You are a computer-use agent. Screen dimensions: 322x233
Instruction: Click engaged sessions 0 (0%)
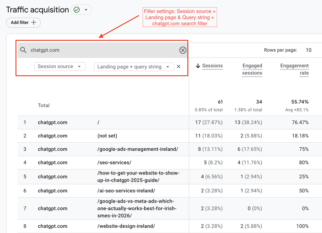coord(255,208)
